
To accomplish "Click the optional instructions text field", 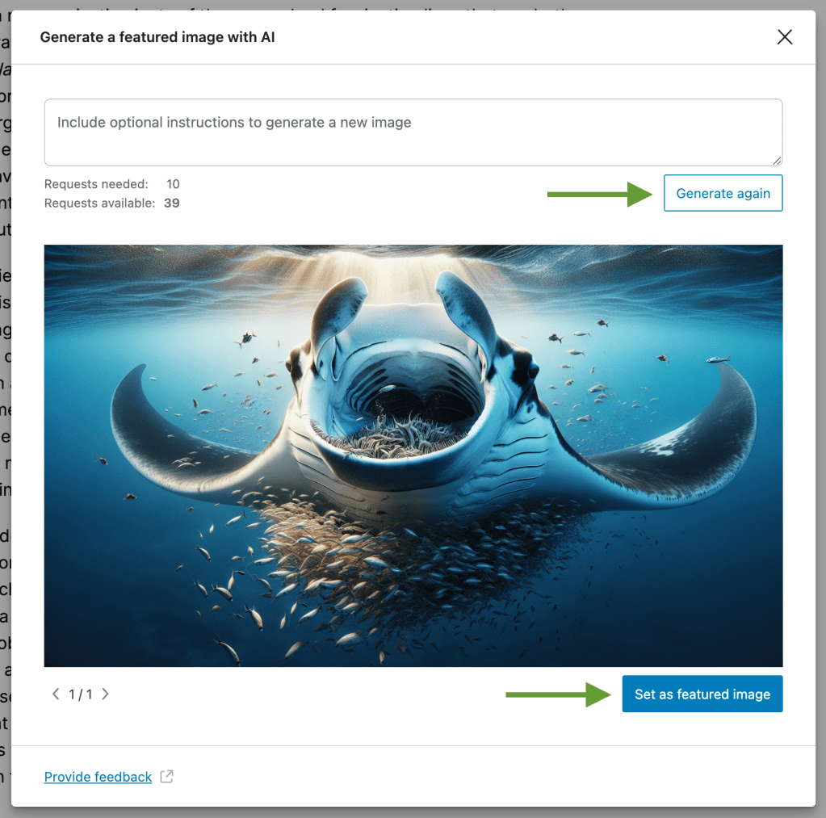I will coord(412,132).
